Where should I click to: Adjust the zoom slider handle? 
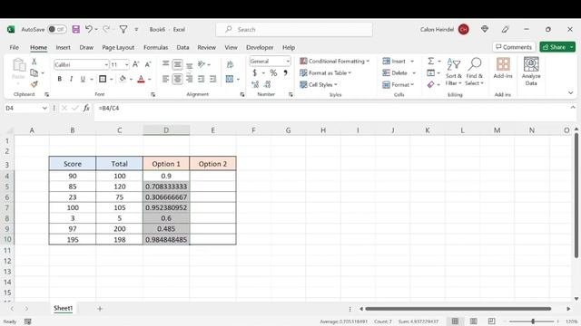point(533,321)
